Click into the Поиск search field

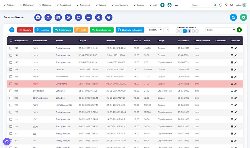(x=202, y=5)
